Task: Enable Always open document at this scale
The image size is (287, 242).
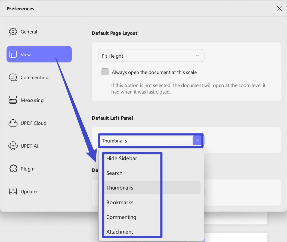Action: tap(105, 72)
